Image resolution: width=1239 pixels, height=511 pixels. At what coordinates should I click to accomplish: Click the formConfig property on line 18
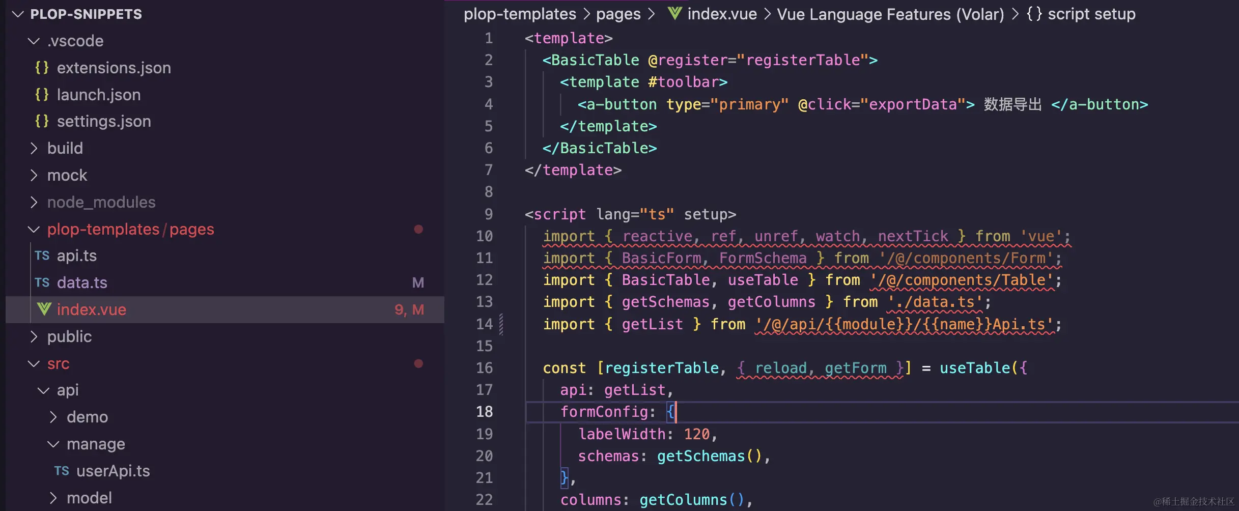604,412
